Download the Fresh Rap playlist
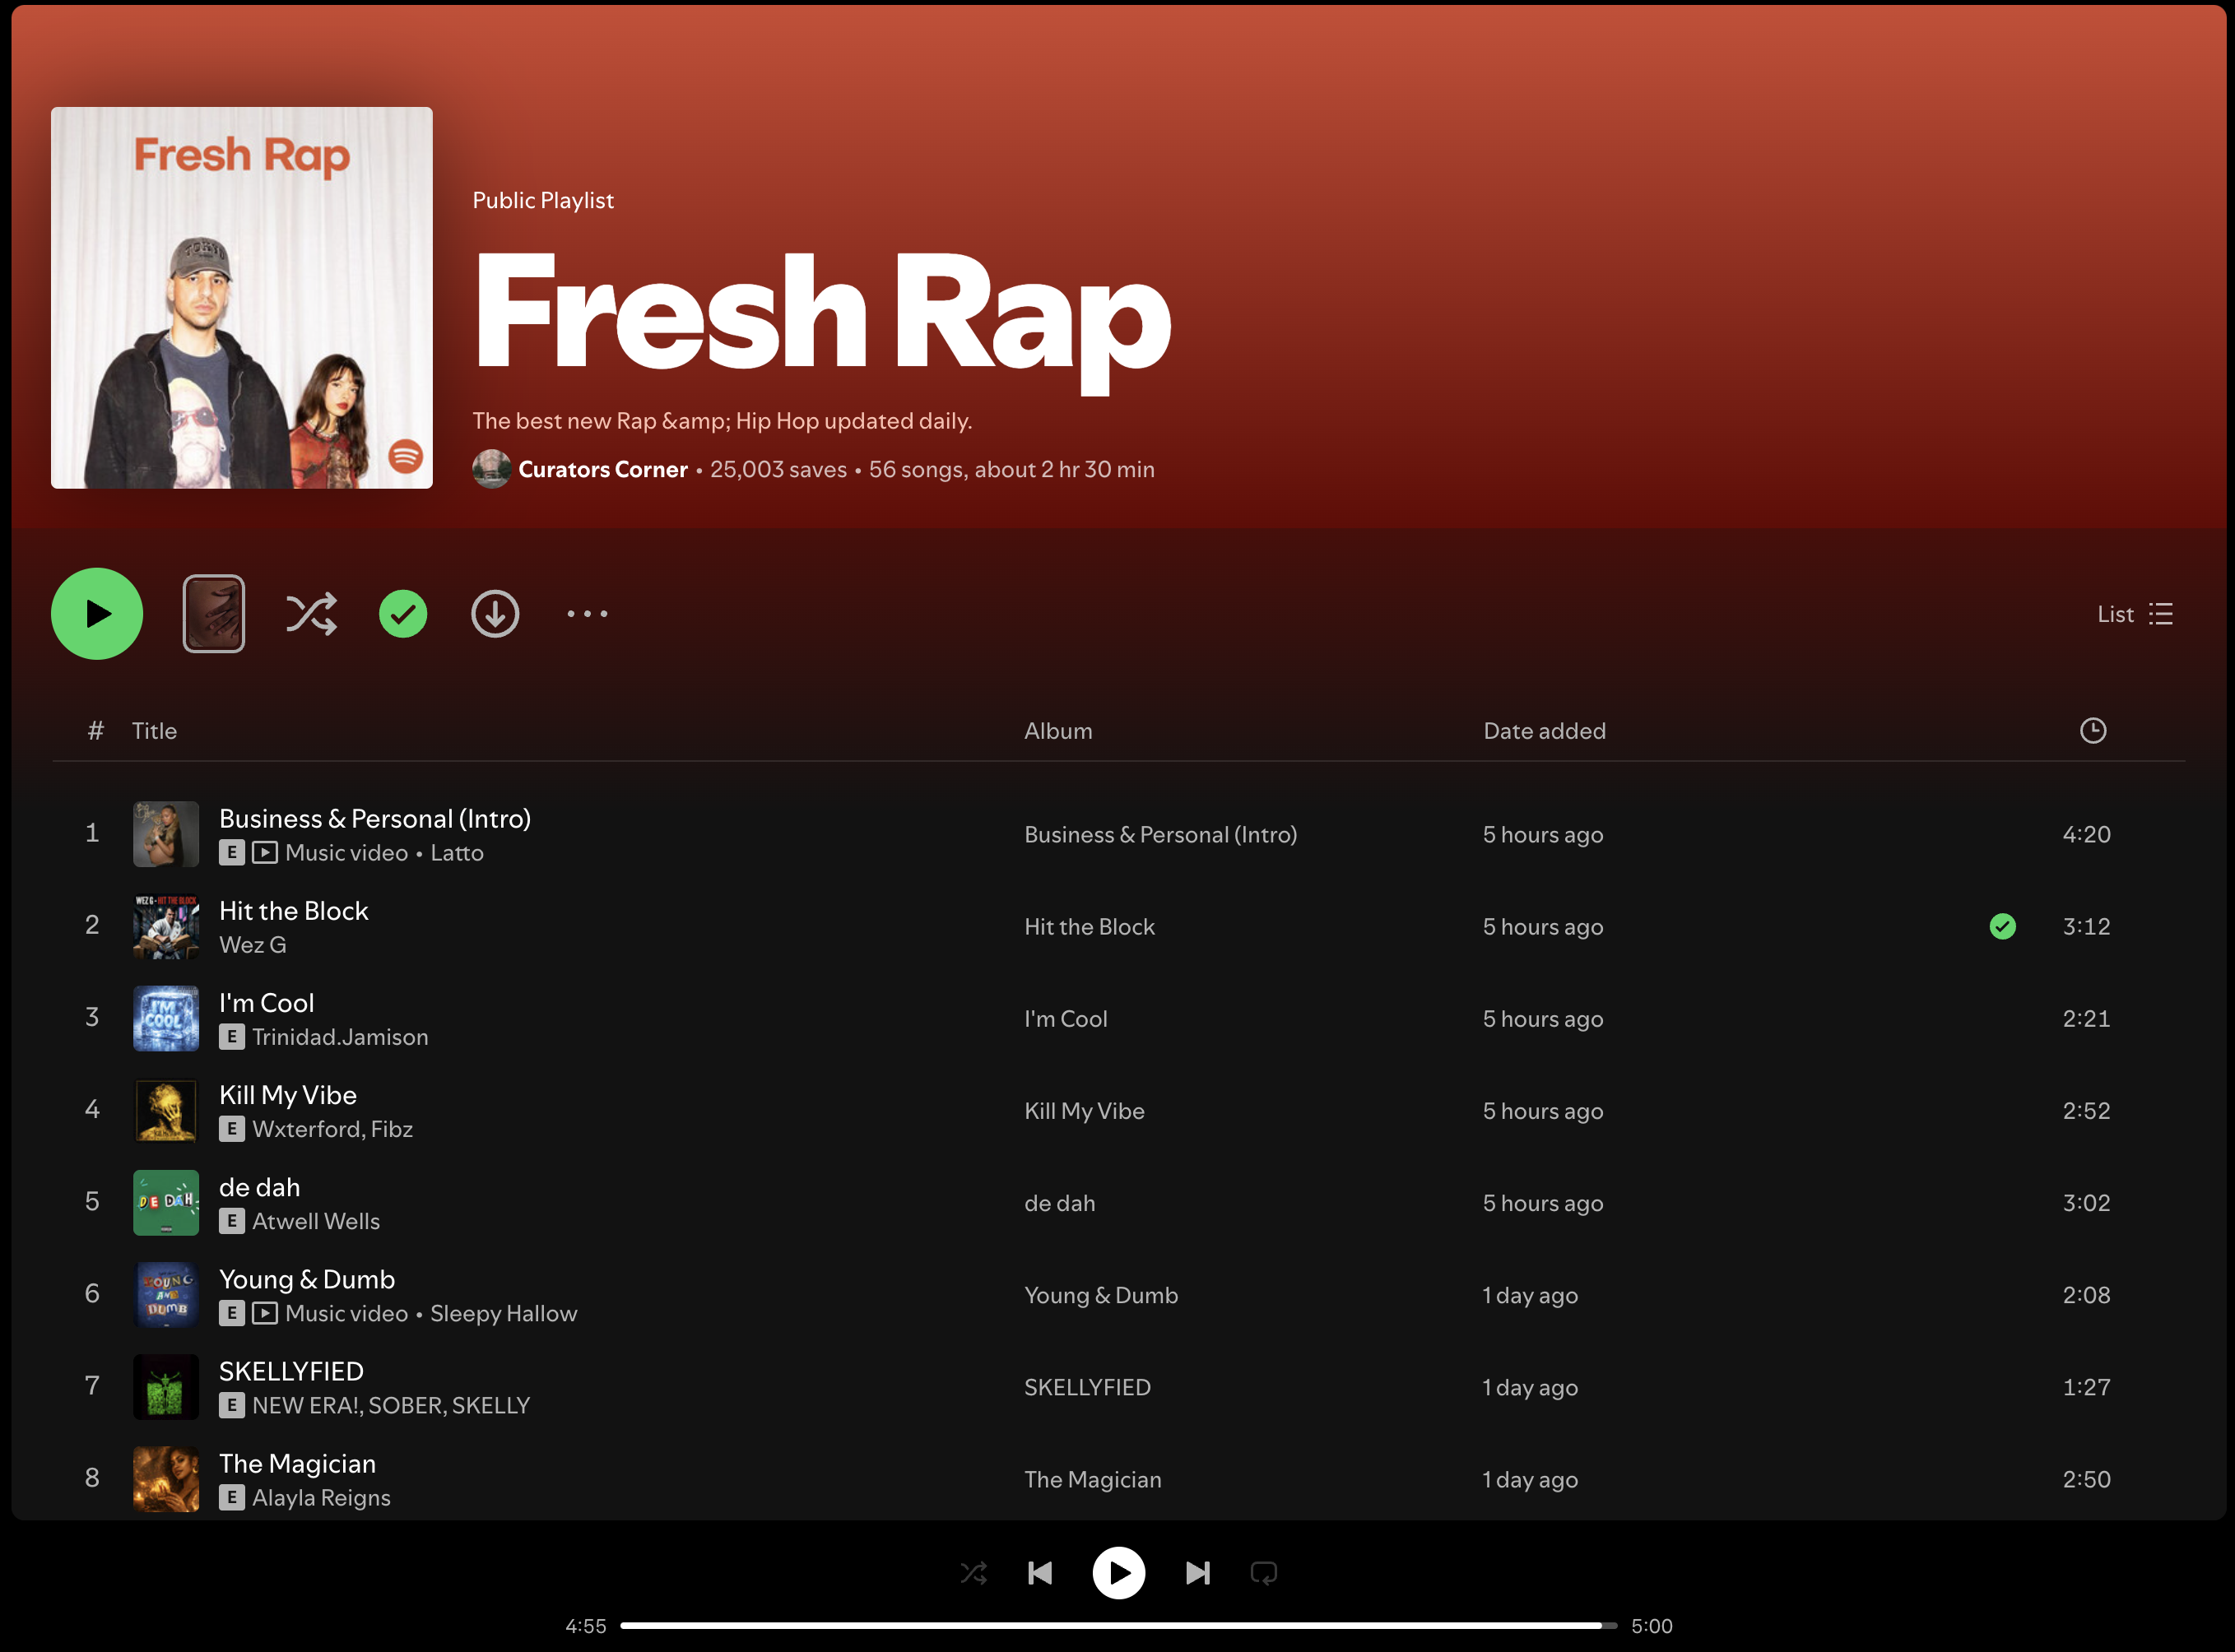This screenshot has width=2235, height=1652. point(495,614)
